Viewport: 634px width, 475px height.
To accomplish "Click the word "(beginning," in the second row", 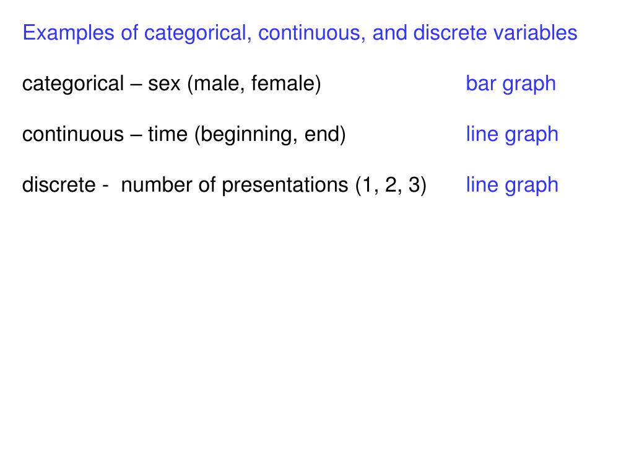I will coord(246,135).
